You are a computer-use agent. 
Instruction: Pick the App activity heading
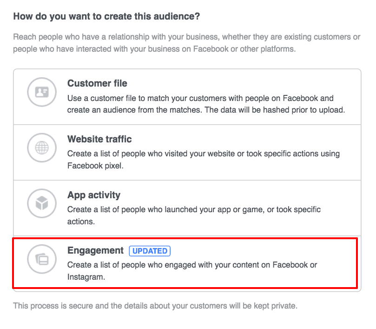pyautogui.click(x=94, y=195)
